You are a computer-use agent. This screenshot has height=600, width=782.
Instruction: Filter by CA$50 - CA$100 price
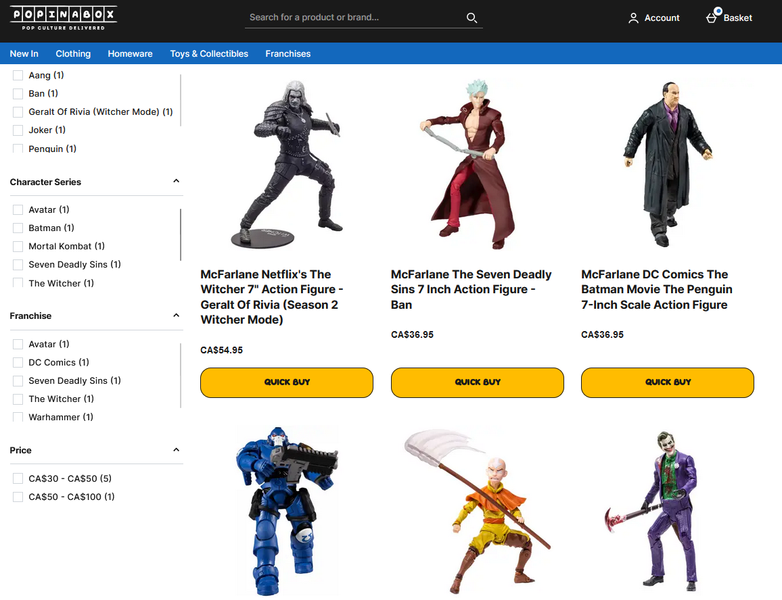pyautogui.click(x=18, y=497)
